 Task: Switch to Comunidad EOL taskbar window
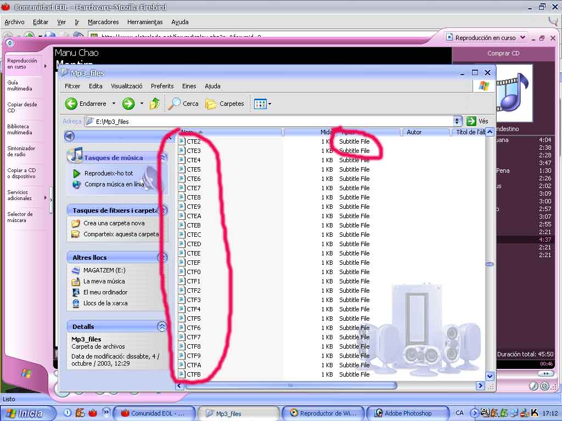pos(154,413)
